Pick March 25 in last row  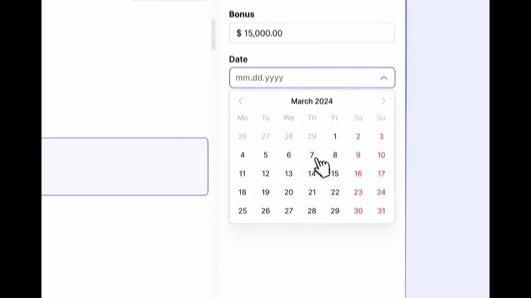(x=242, y=211)
